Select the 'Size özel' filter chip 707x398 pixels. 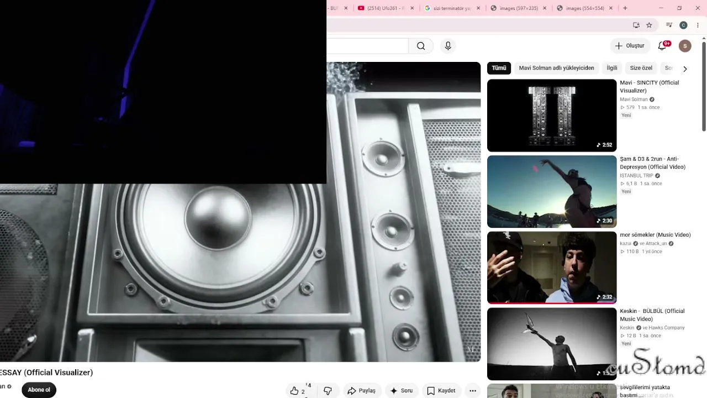[641, 68]
